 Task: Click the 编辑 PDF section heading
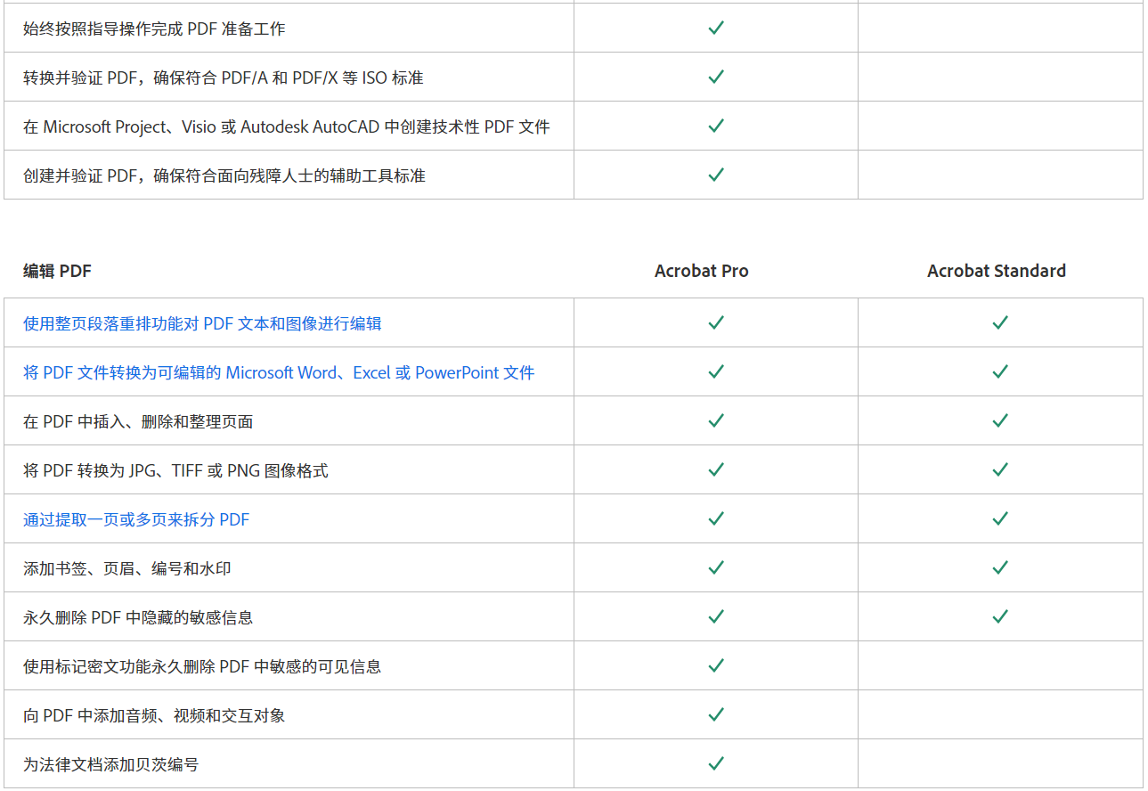(x=57, y=272)
